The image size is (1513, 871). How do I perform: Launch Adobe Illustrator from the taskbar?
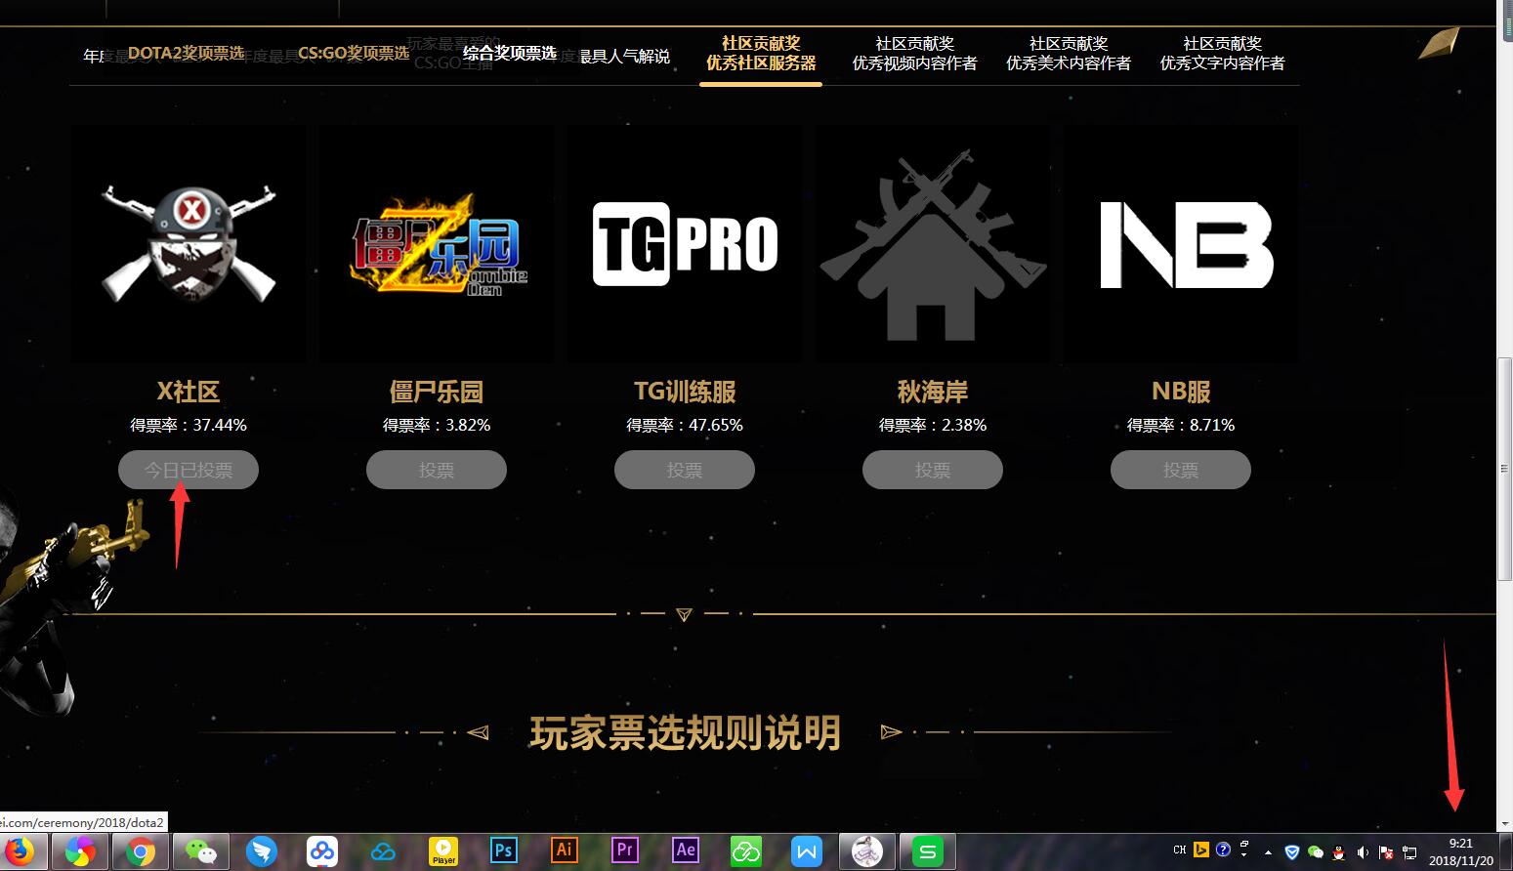point(564,850)
